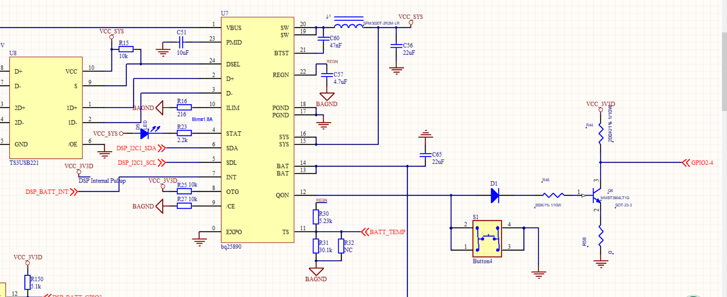Screen dimensions: 727x297
Task: Select resistor R150 5.1k
Action: (28, 282)
